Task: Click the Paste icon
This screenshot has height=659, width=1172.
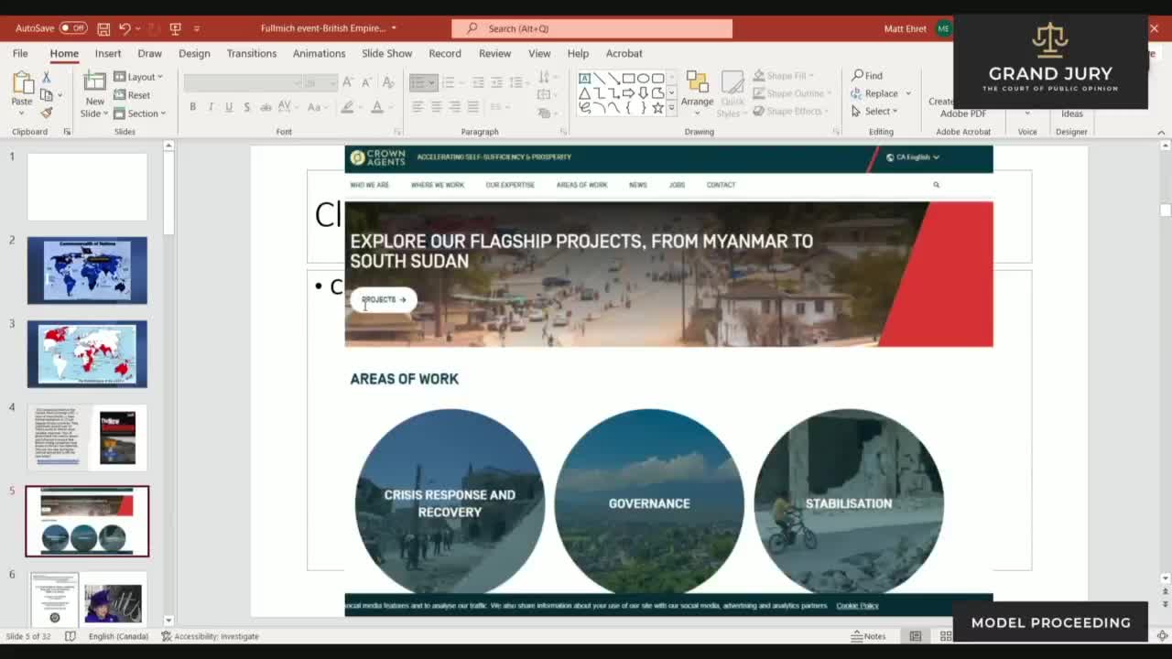Action: pyautogui.click(x=22, y=82)
